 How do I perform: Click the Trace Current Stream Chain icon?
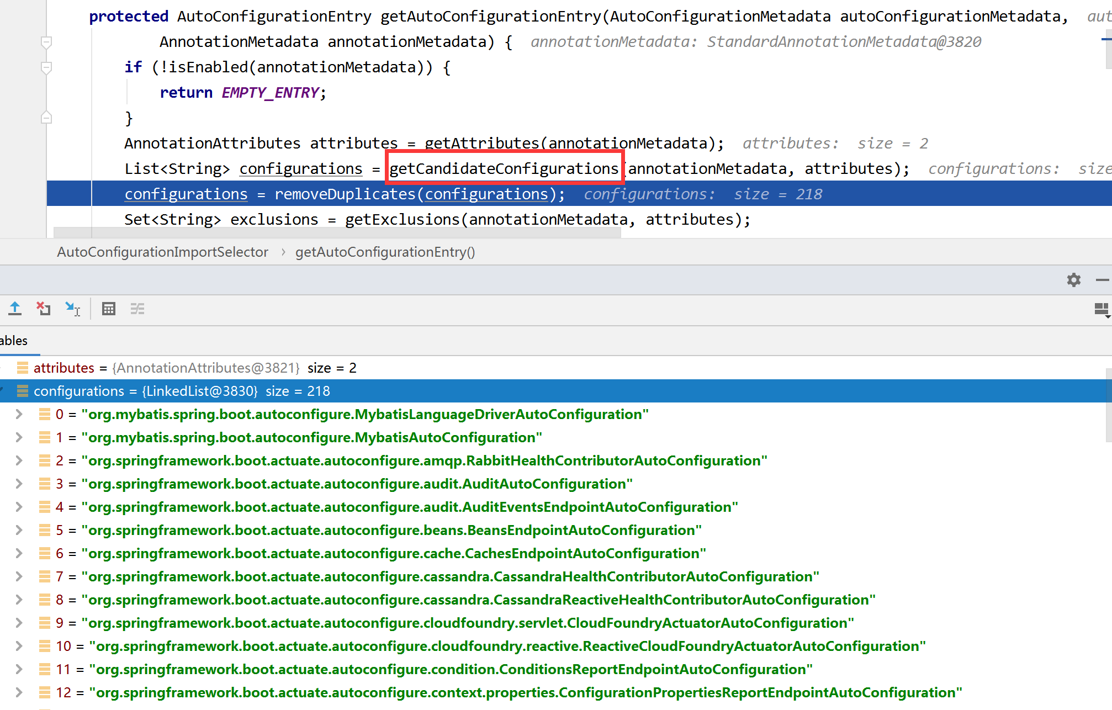[x=137, y=309]
